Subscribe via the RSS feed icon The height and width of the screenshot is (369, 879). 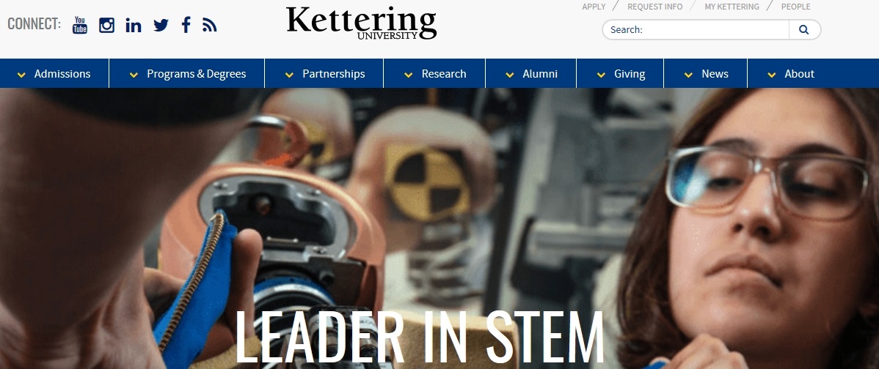pyautogui.click(x=210, y=25)
